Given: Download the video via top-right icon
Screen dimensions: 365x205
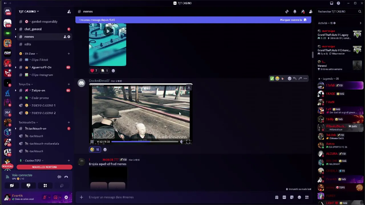Looking at the screenshot, I should (x=188, y=87).
